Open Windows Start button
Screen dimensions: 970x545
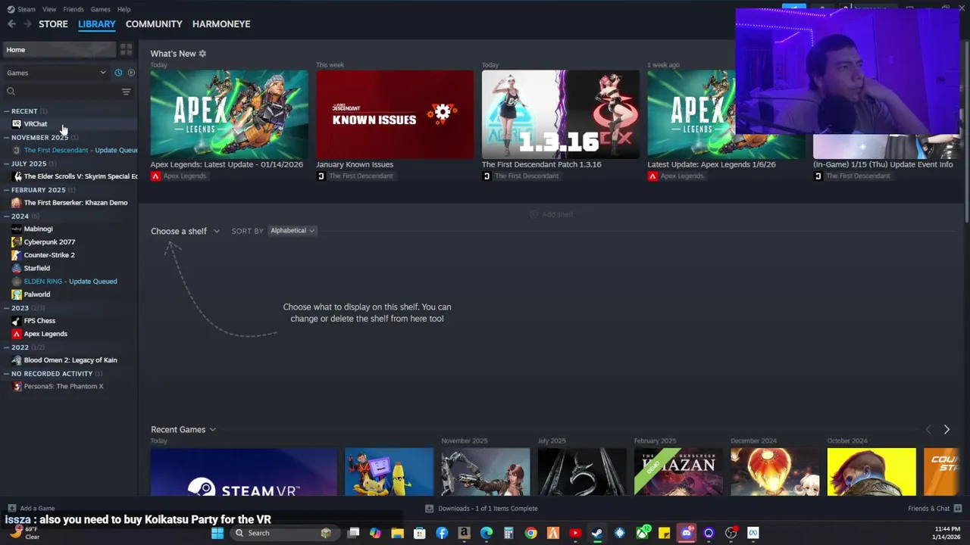click(x=217, y=533)
